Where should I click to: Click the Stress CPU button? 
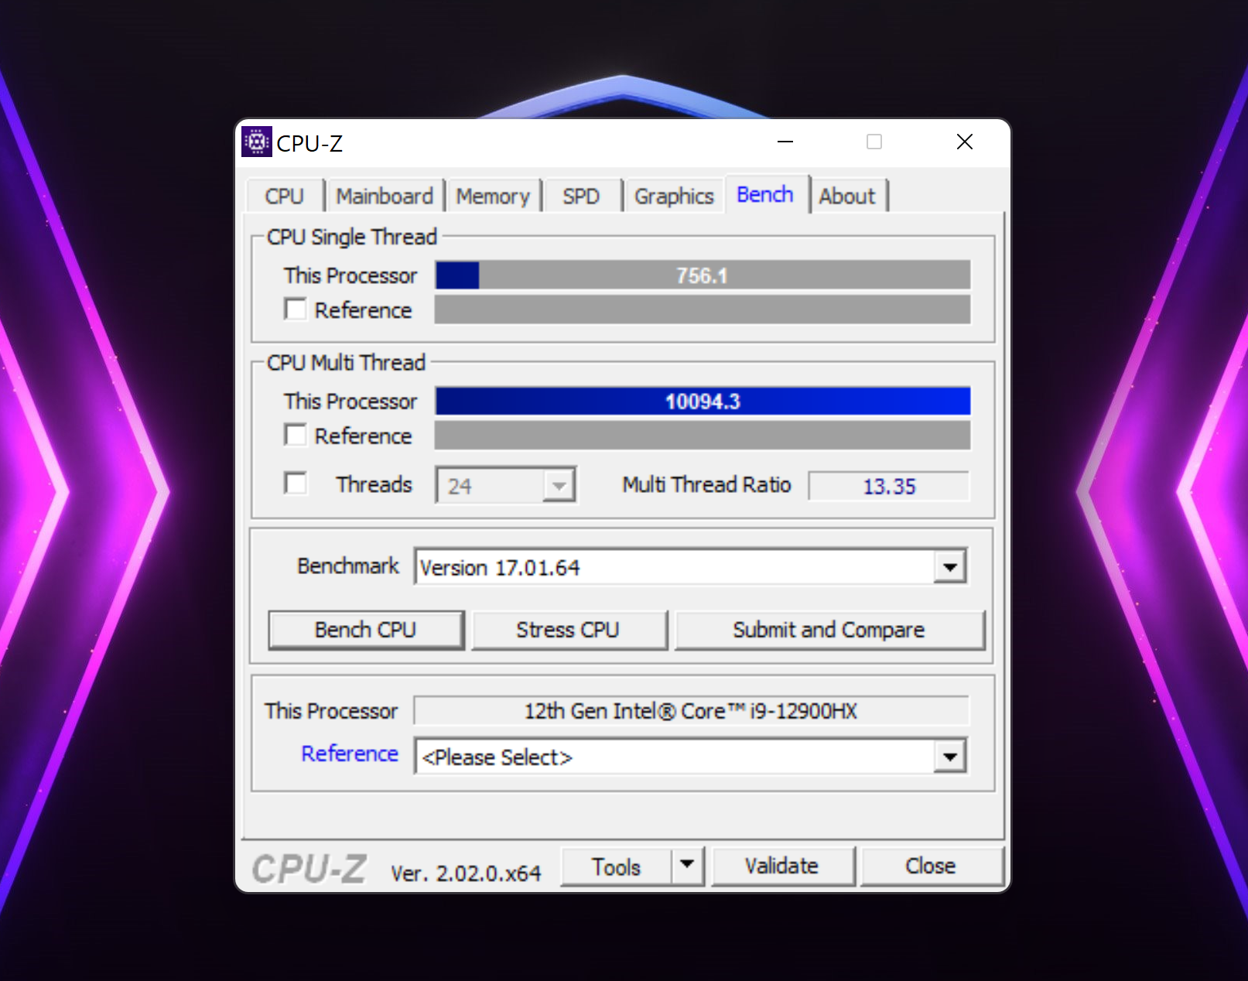pyautogui.click(x=569, y=630)
